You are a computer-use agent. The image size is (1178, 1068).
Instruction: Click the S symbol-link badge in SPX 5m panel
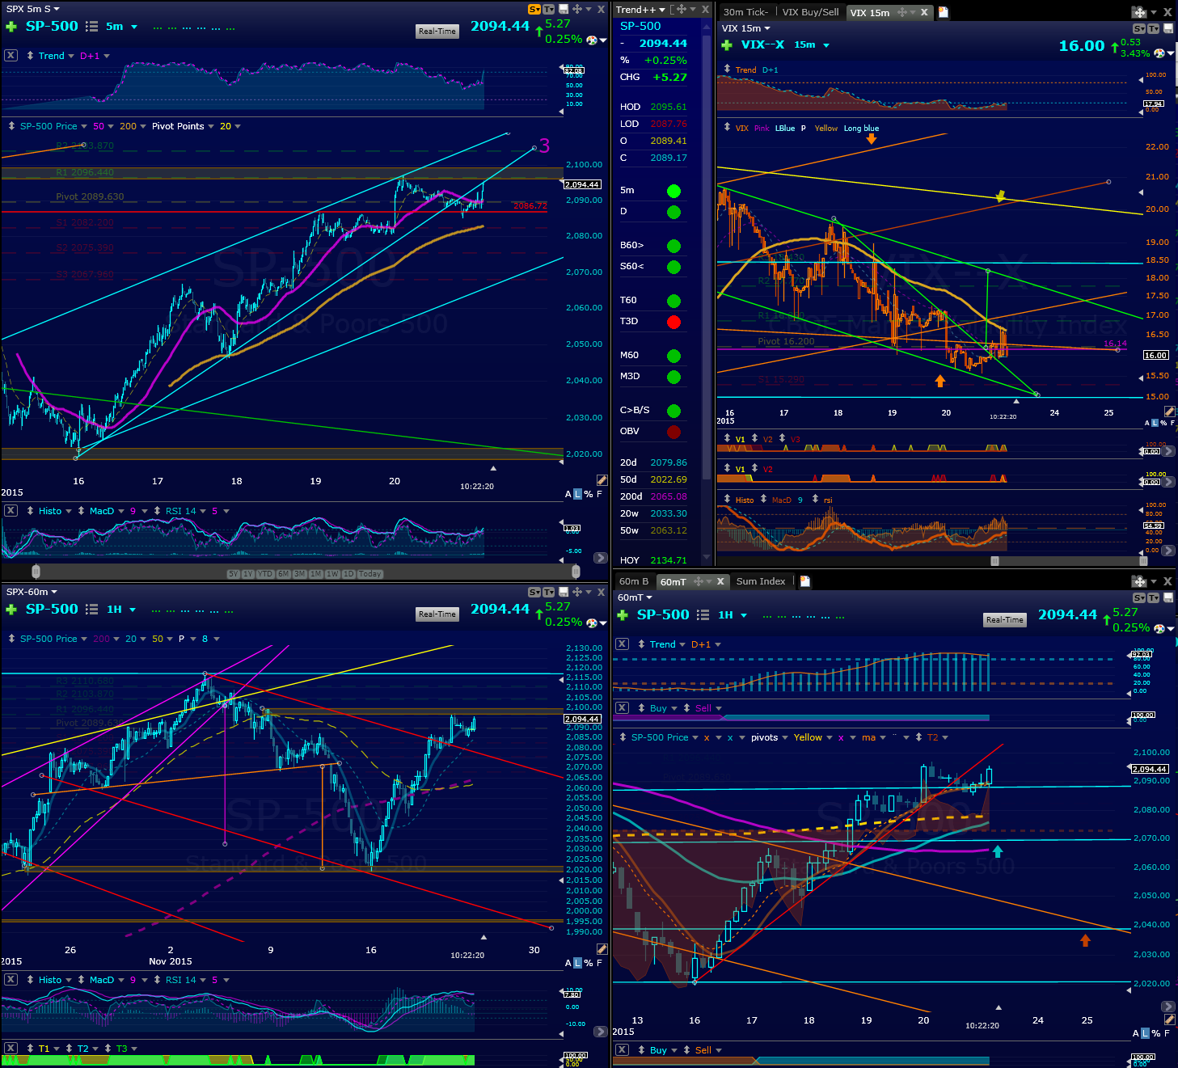point(534,9)
